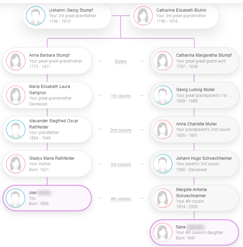This screenshot has width=243, height=247.
Task: Click Joel's profile avatar icon
Action: (15, 198)
